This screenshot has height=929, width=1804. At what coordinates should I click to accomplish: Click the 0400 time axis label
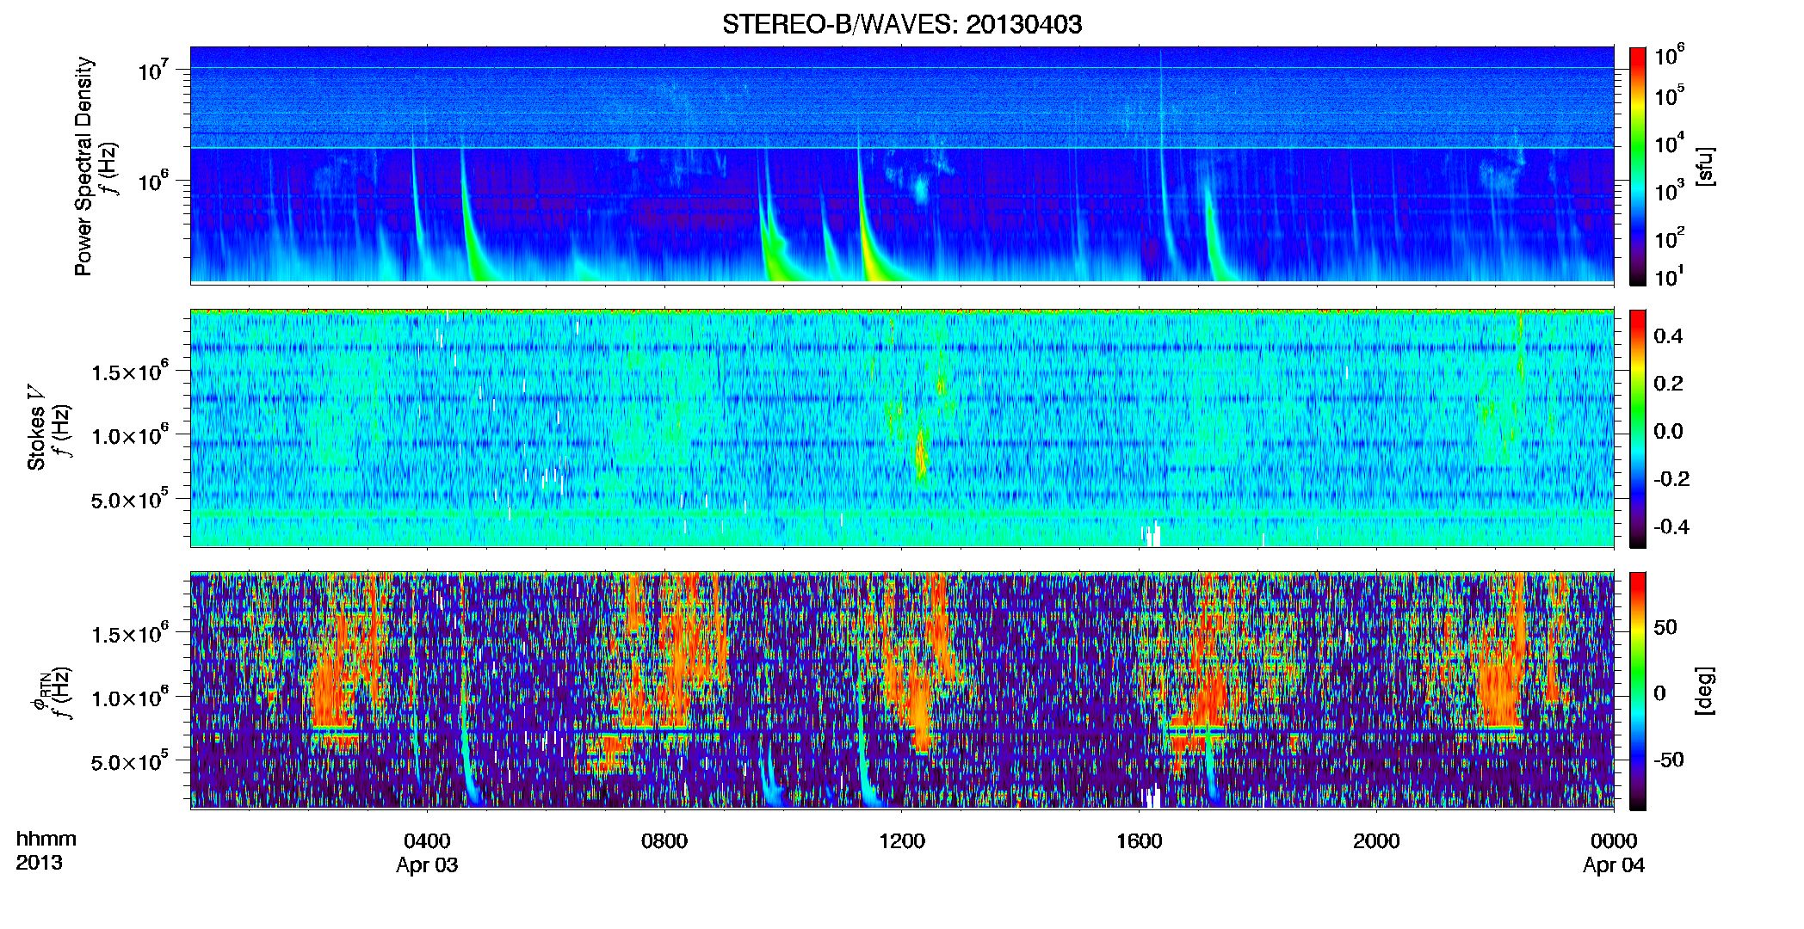point(427,840)
